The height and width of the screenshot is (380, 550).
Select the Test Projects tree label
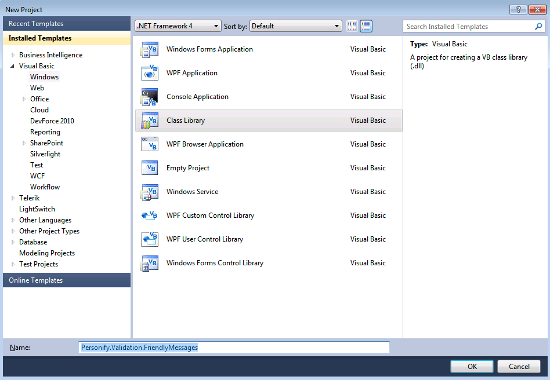(39, 264)
